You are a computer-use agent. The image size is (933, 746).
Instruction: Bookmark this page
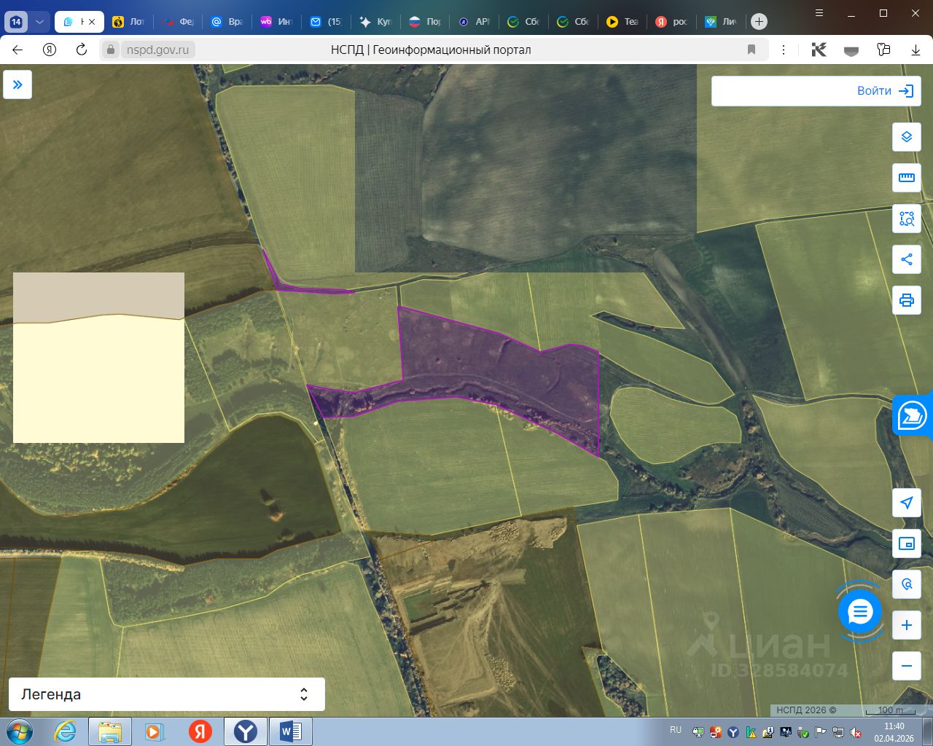[x=752, y=50]
